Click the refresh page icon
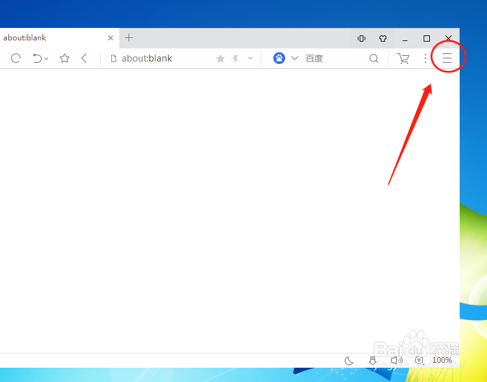The width and height of the screenshot is (487, 382). [x=16, y=58]
